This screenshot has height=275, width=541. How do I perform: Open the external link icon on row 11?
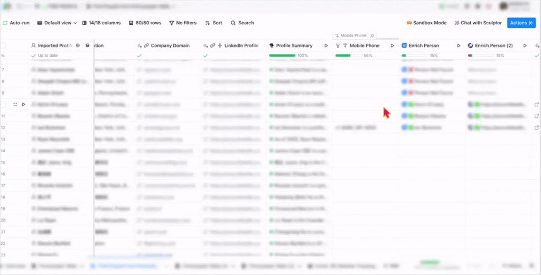537,116
